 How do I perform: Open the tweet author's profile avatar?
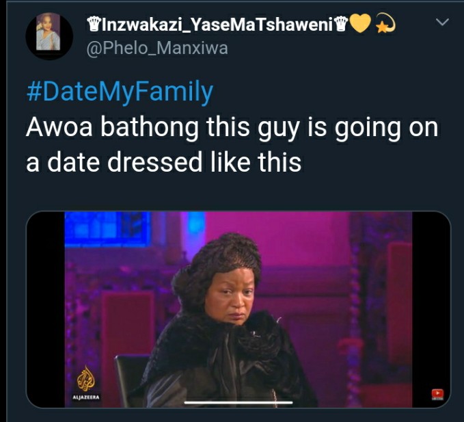49,36
